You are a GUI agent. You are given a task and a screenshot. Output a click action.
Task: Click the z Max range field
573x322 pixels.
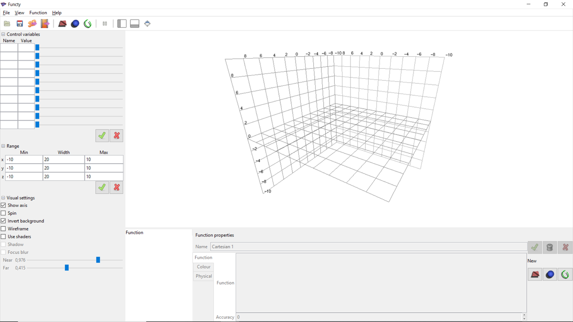point(104,177)
